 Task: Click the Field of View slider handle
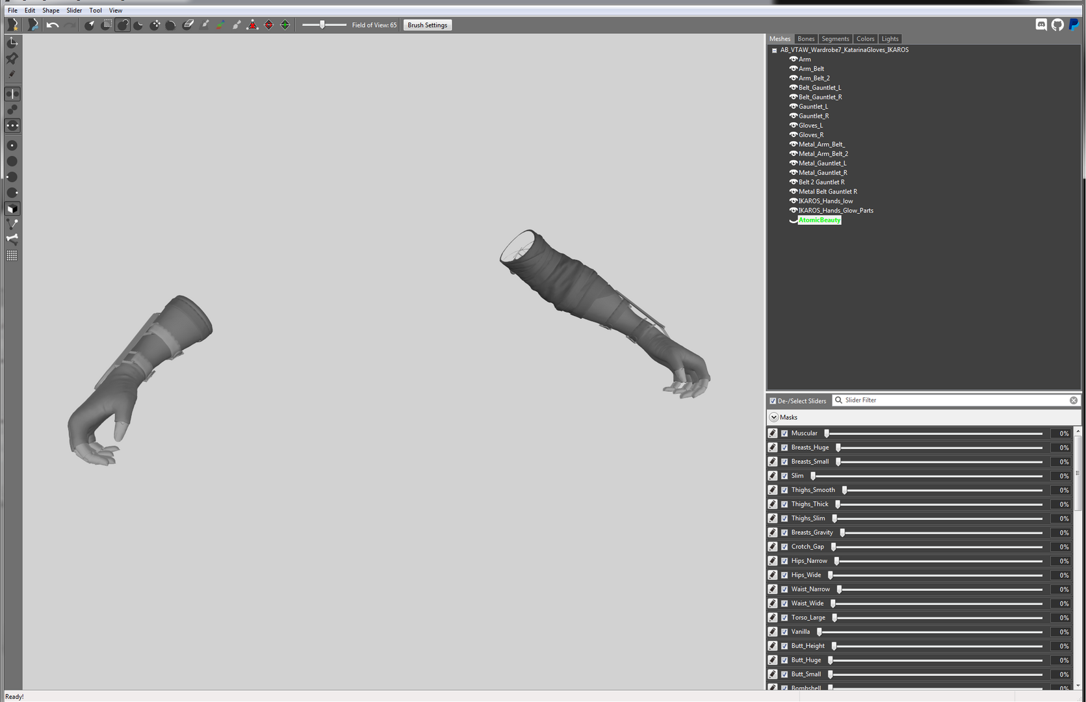(322, 25)
